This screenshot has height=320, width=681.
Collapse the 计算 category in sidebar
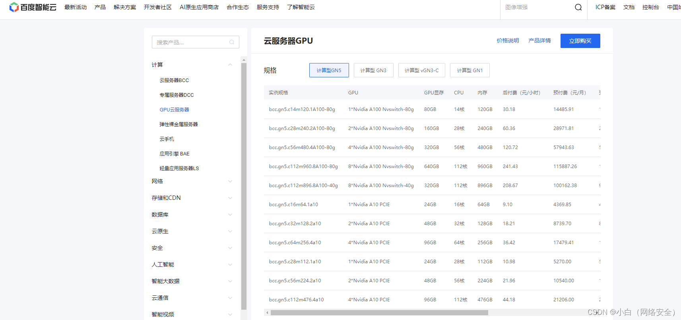click(x=230, y=65)
